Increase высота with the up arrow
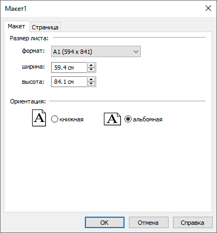The height and width of the screenshot is (233, 217). pyautogui.click(x=91, y=79)
